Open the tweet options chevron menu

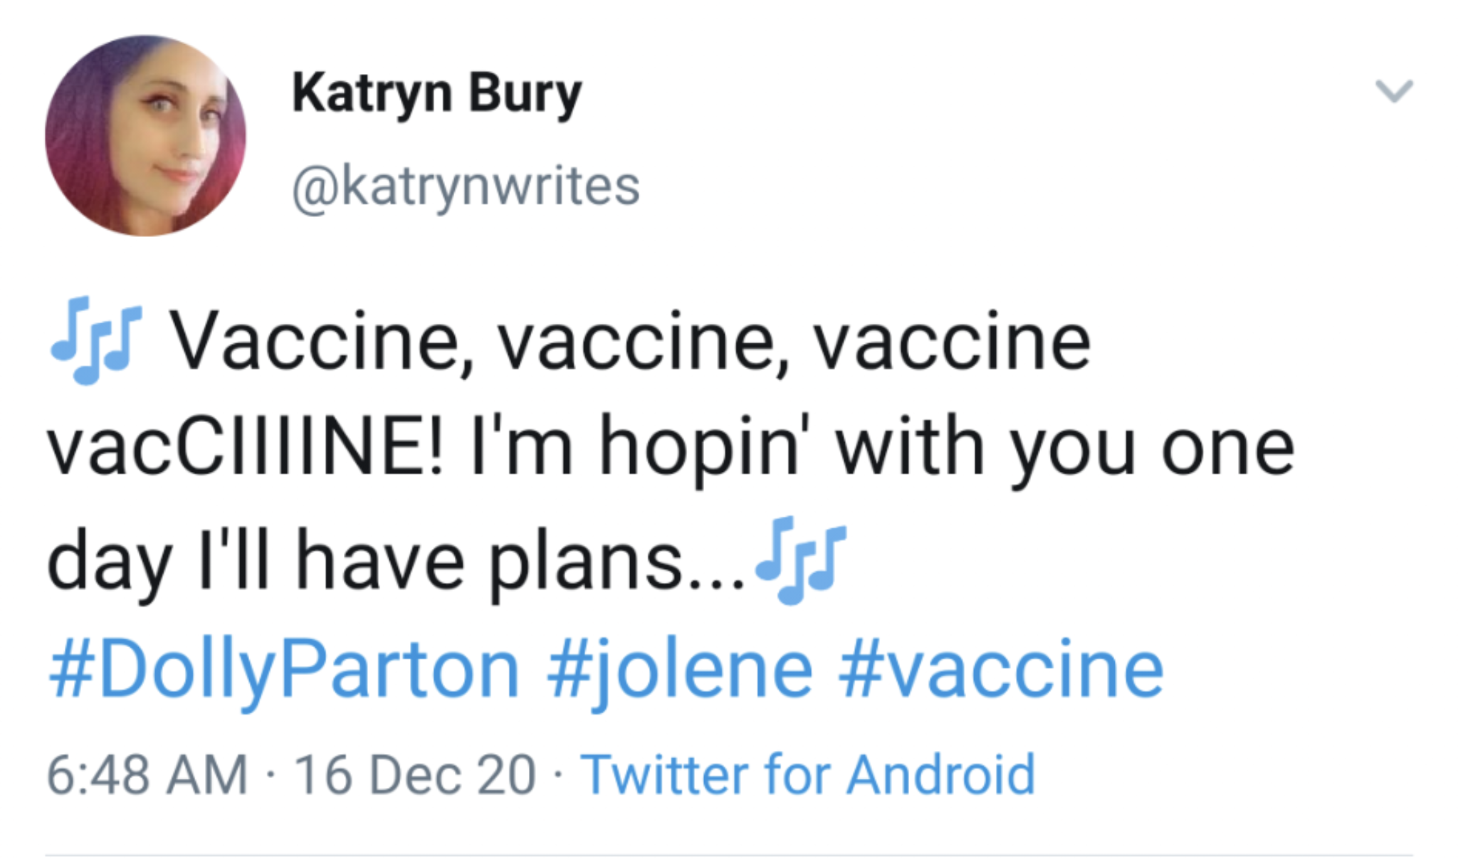coord(1393,92)
